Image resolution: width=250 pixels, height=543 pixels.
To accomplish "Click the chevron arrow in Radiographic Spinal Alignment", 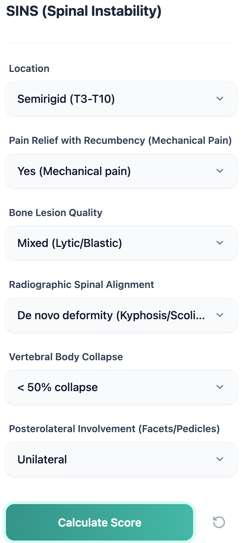I will point(220,315).
